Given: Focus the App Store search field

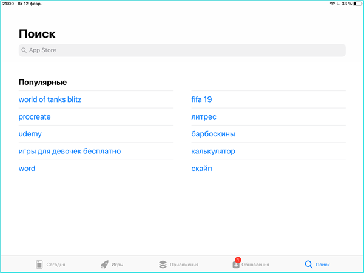Looking at the screenshot, I should (182, 50).
